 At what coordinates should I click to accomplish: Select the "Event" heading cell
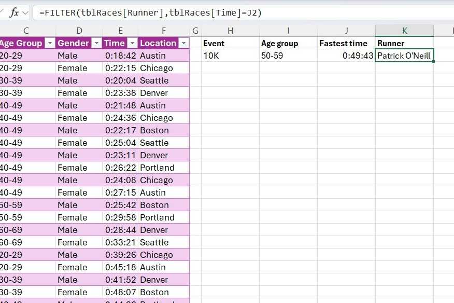(x=231, y=43)
